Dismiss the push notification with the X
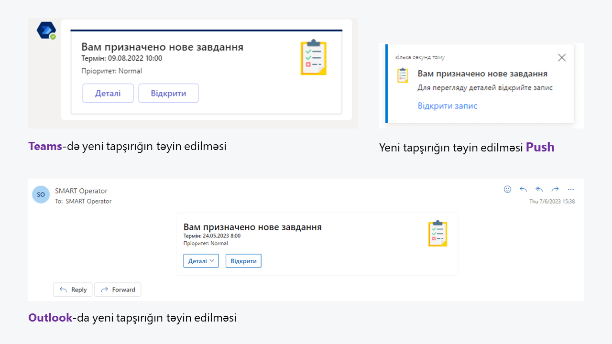Screen dimensions: 612x344 pos(562,58)
